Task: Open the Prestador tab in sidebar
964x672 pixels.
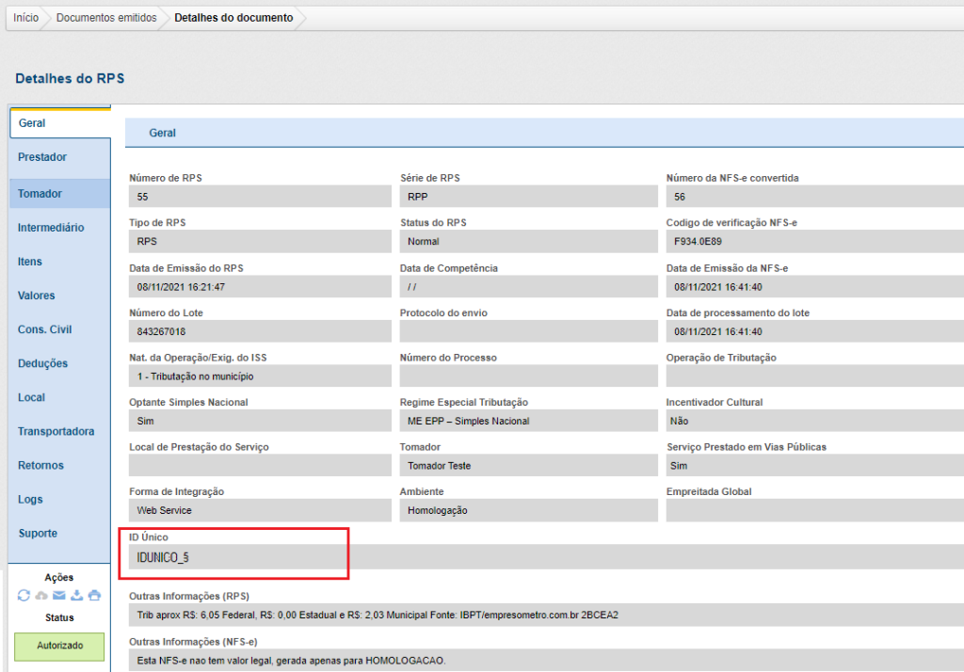Action: point(42,157)
